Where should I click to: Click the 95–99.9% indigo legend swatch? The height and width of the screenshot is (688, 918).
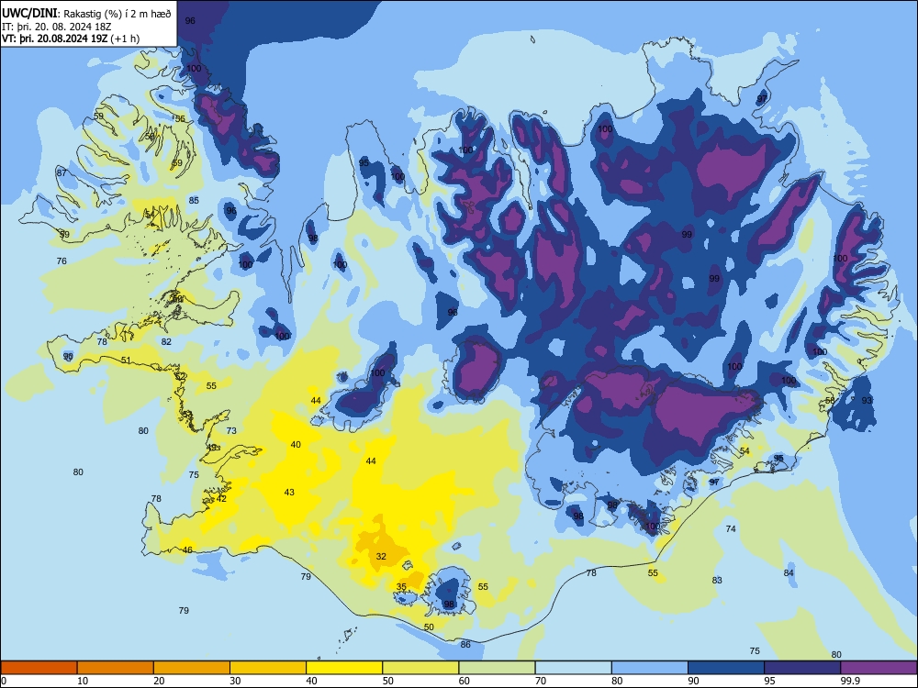coord(802,668)
